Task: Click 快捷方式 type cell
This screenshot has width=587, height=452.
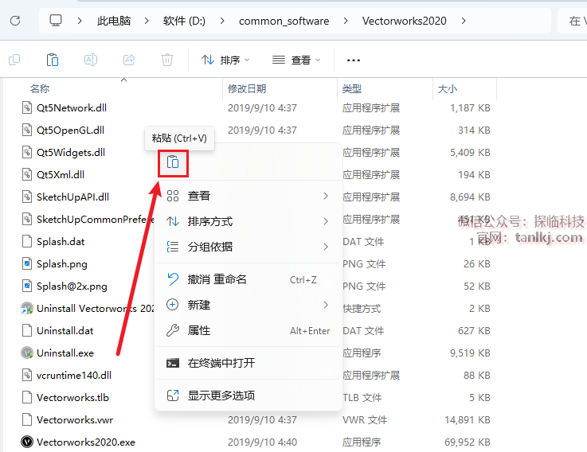Action: [x=362, y=308]
